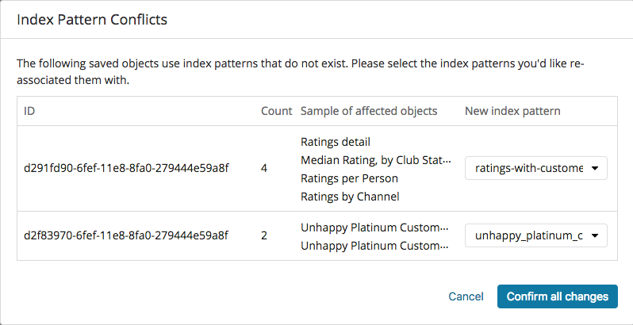Click the Ratings detail sample object
Screen dimensions: 633x325
(x=336, y=143)
